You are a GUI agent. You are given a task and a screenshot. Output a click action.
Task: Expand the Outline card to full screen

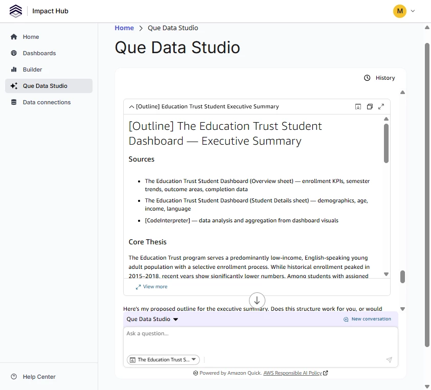[381, 107]
